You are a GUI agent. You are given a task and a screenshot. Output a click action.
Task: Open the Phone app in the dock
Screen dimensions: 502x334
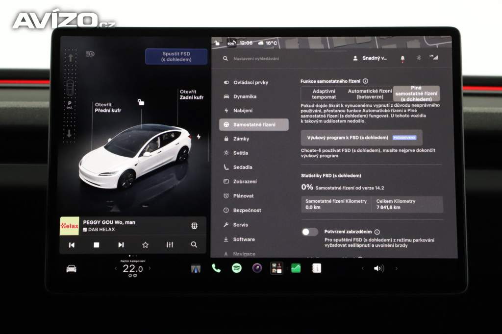pos(216,268)
